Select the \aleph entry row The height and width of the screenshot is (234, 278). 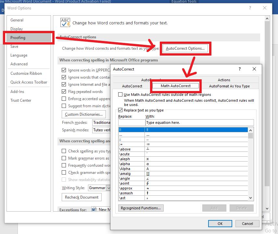183,159
